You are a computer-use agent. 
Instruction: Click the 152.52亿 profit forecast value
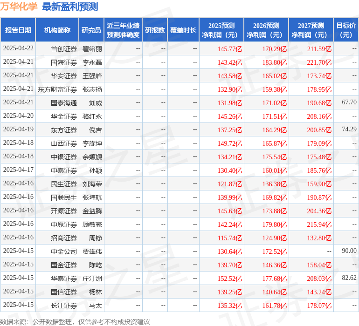pos(230,278)
